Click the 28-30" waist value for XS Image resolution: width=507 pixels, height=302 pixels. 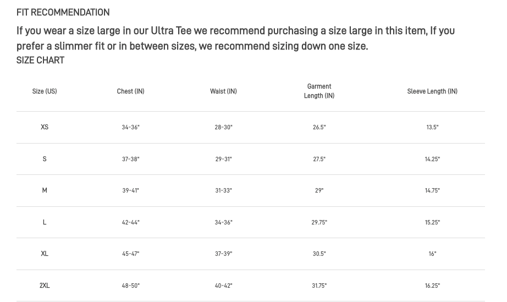pos(223,128)
